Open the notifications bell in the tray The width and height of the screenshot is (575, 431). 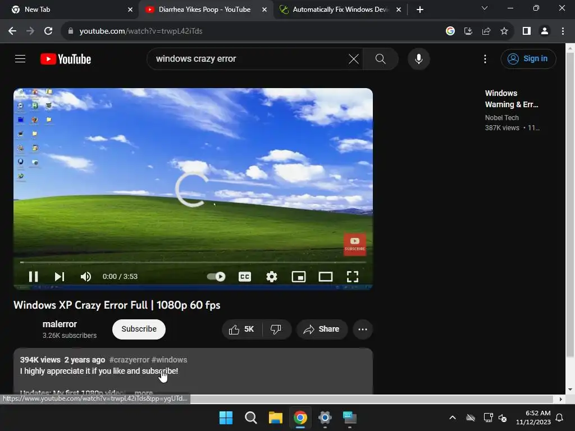coord(560,418)
